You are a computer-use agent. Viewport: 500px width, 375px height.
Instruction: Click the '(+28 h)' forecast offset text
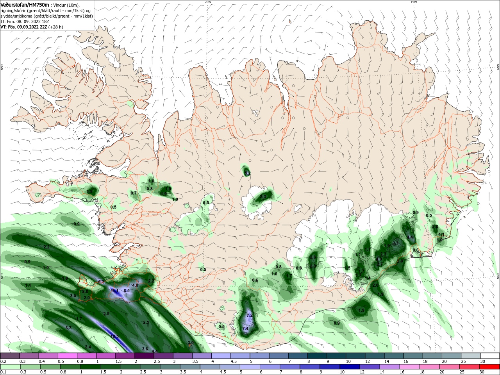(x=56, y=27)
